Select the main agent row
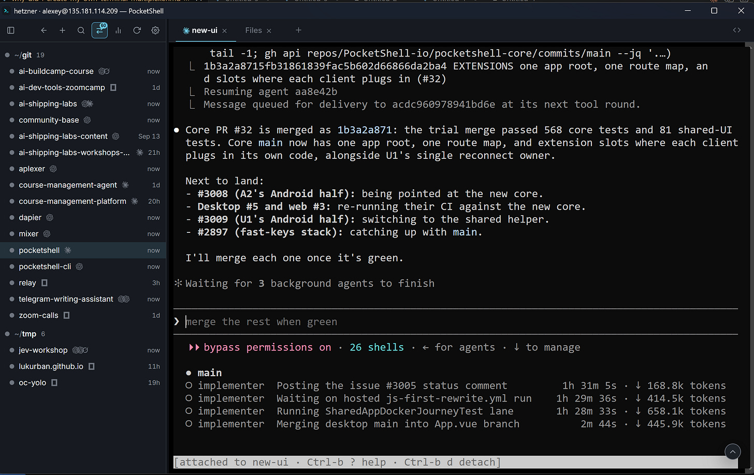The width and height of the screenshot is (754, 475). (204, 373)
